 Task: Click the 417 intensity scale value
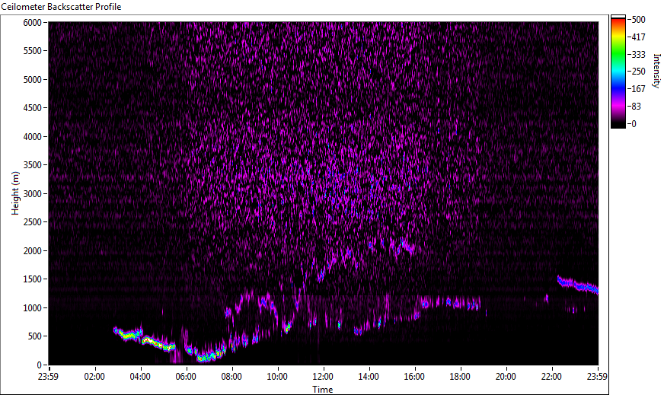[x=639, y=37]
